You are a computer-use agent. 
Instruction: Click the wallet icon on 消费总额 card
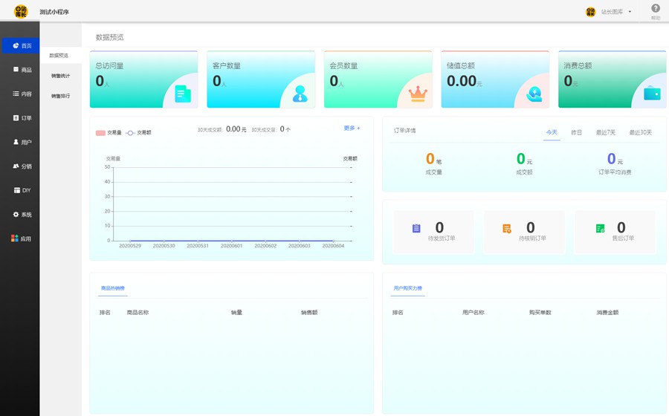click(651, 94)
